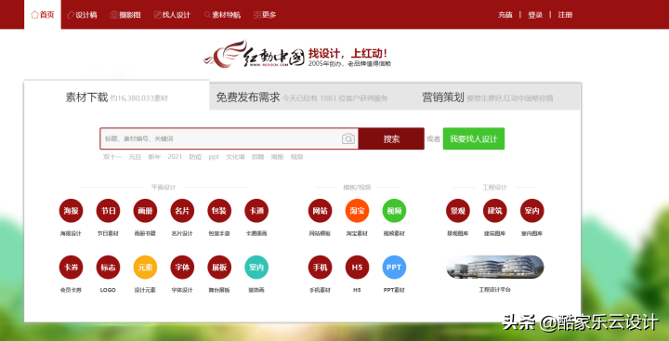Click the 2021 hot keyword

(x=175, y=157)
